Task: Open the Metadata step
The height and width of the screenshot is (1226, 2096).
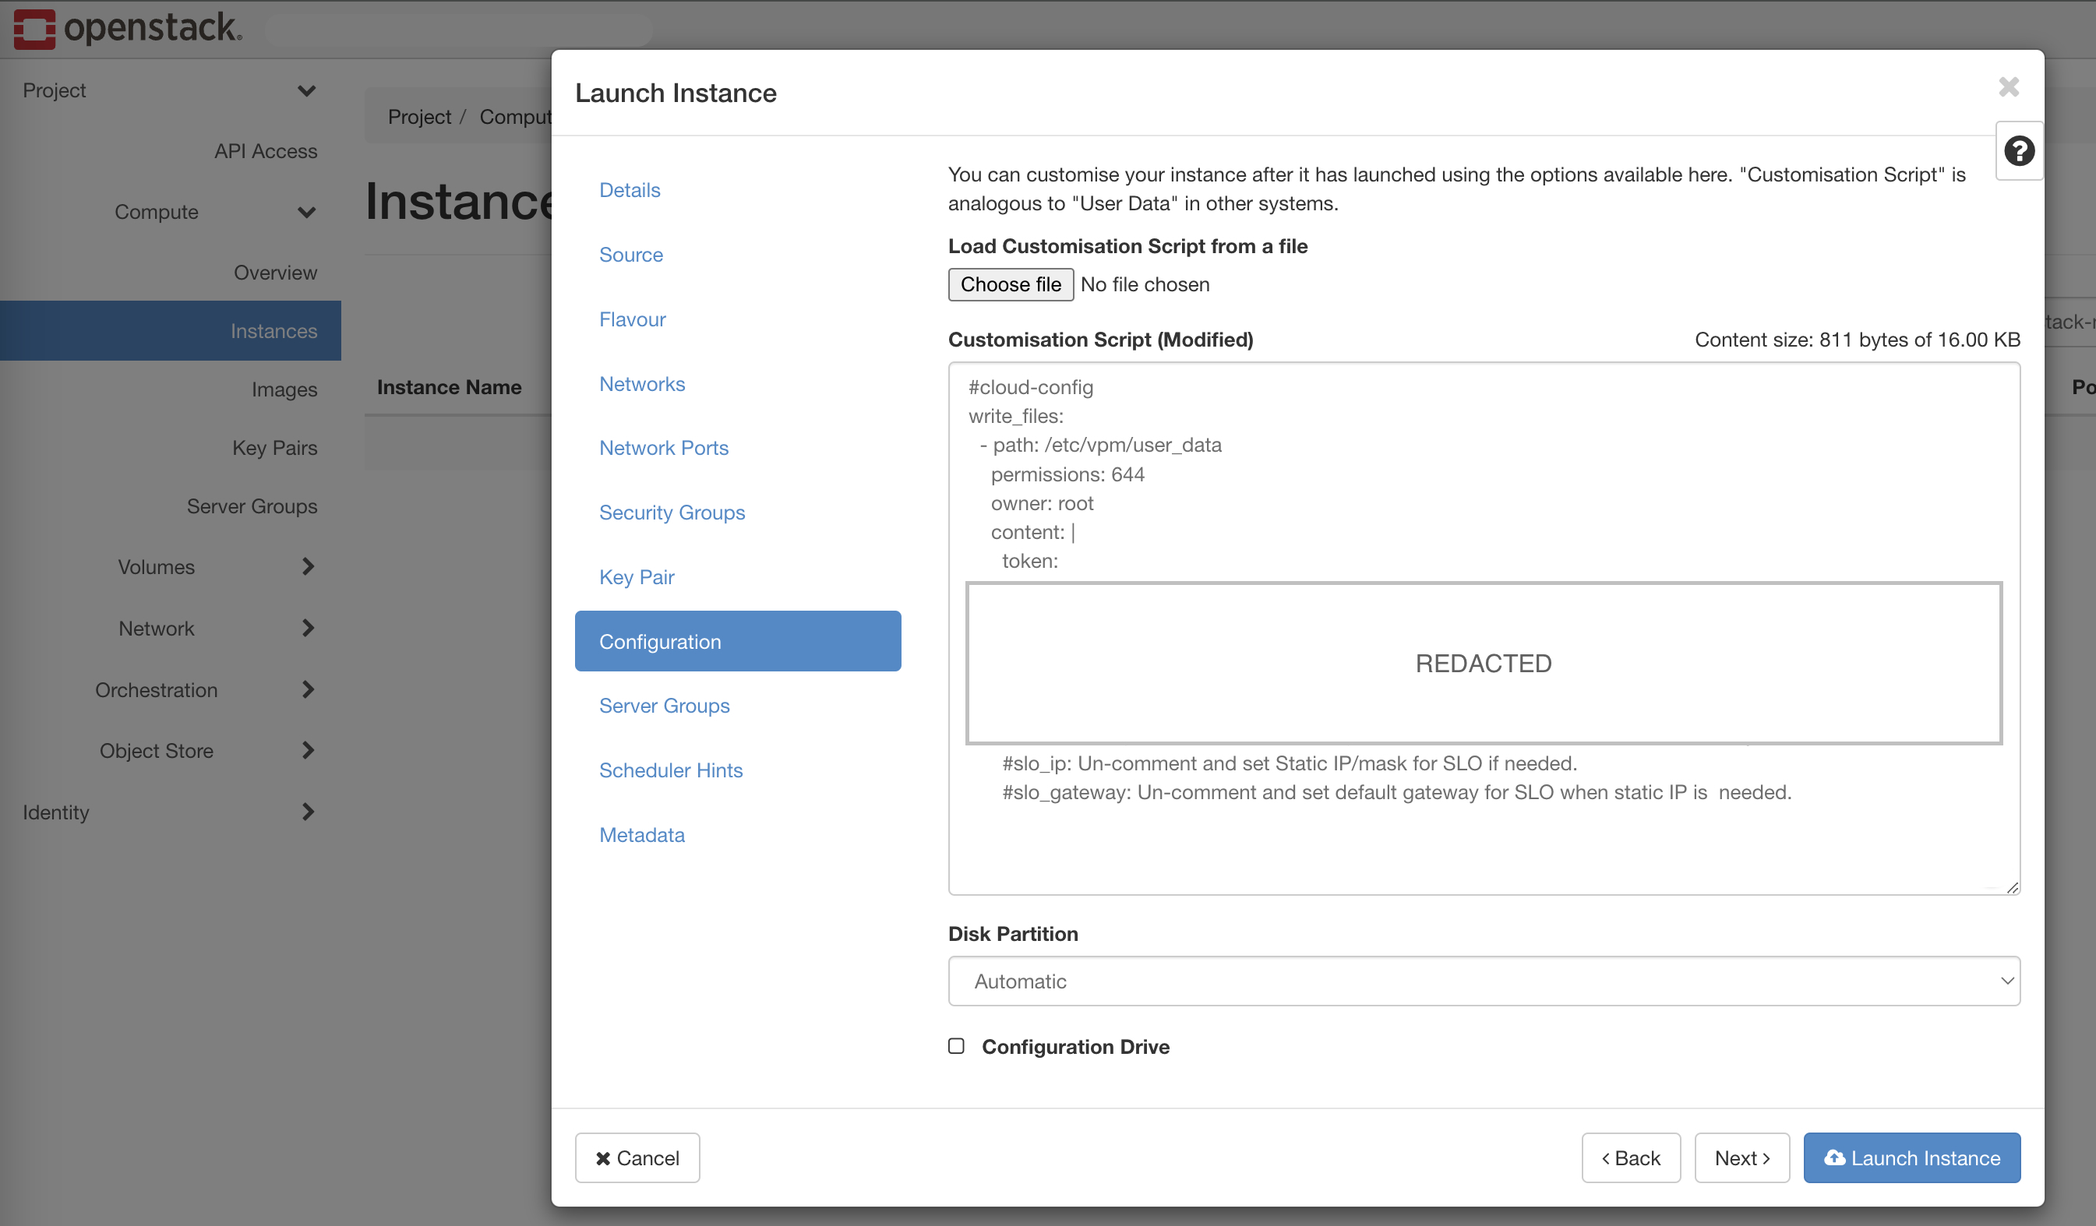Action: click(641, 834)
